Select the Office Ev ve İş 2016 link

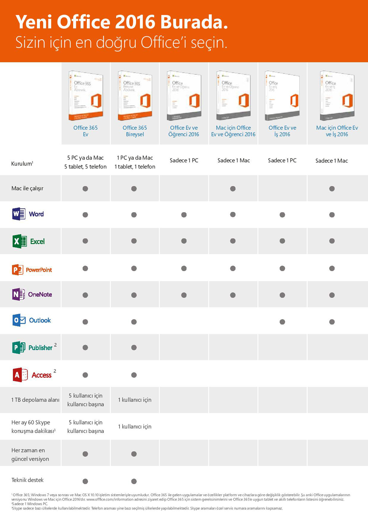282,131
